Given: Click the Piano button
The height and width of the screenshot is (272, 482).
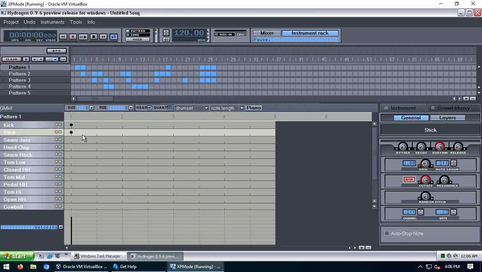Looking at the screenshot, I should 254,108.
